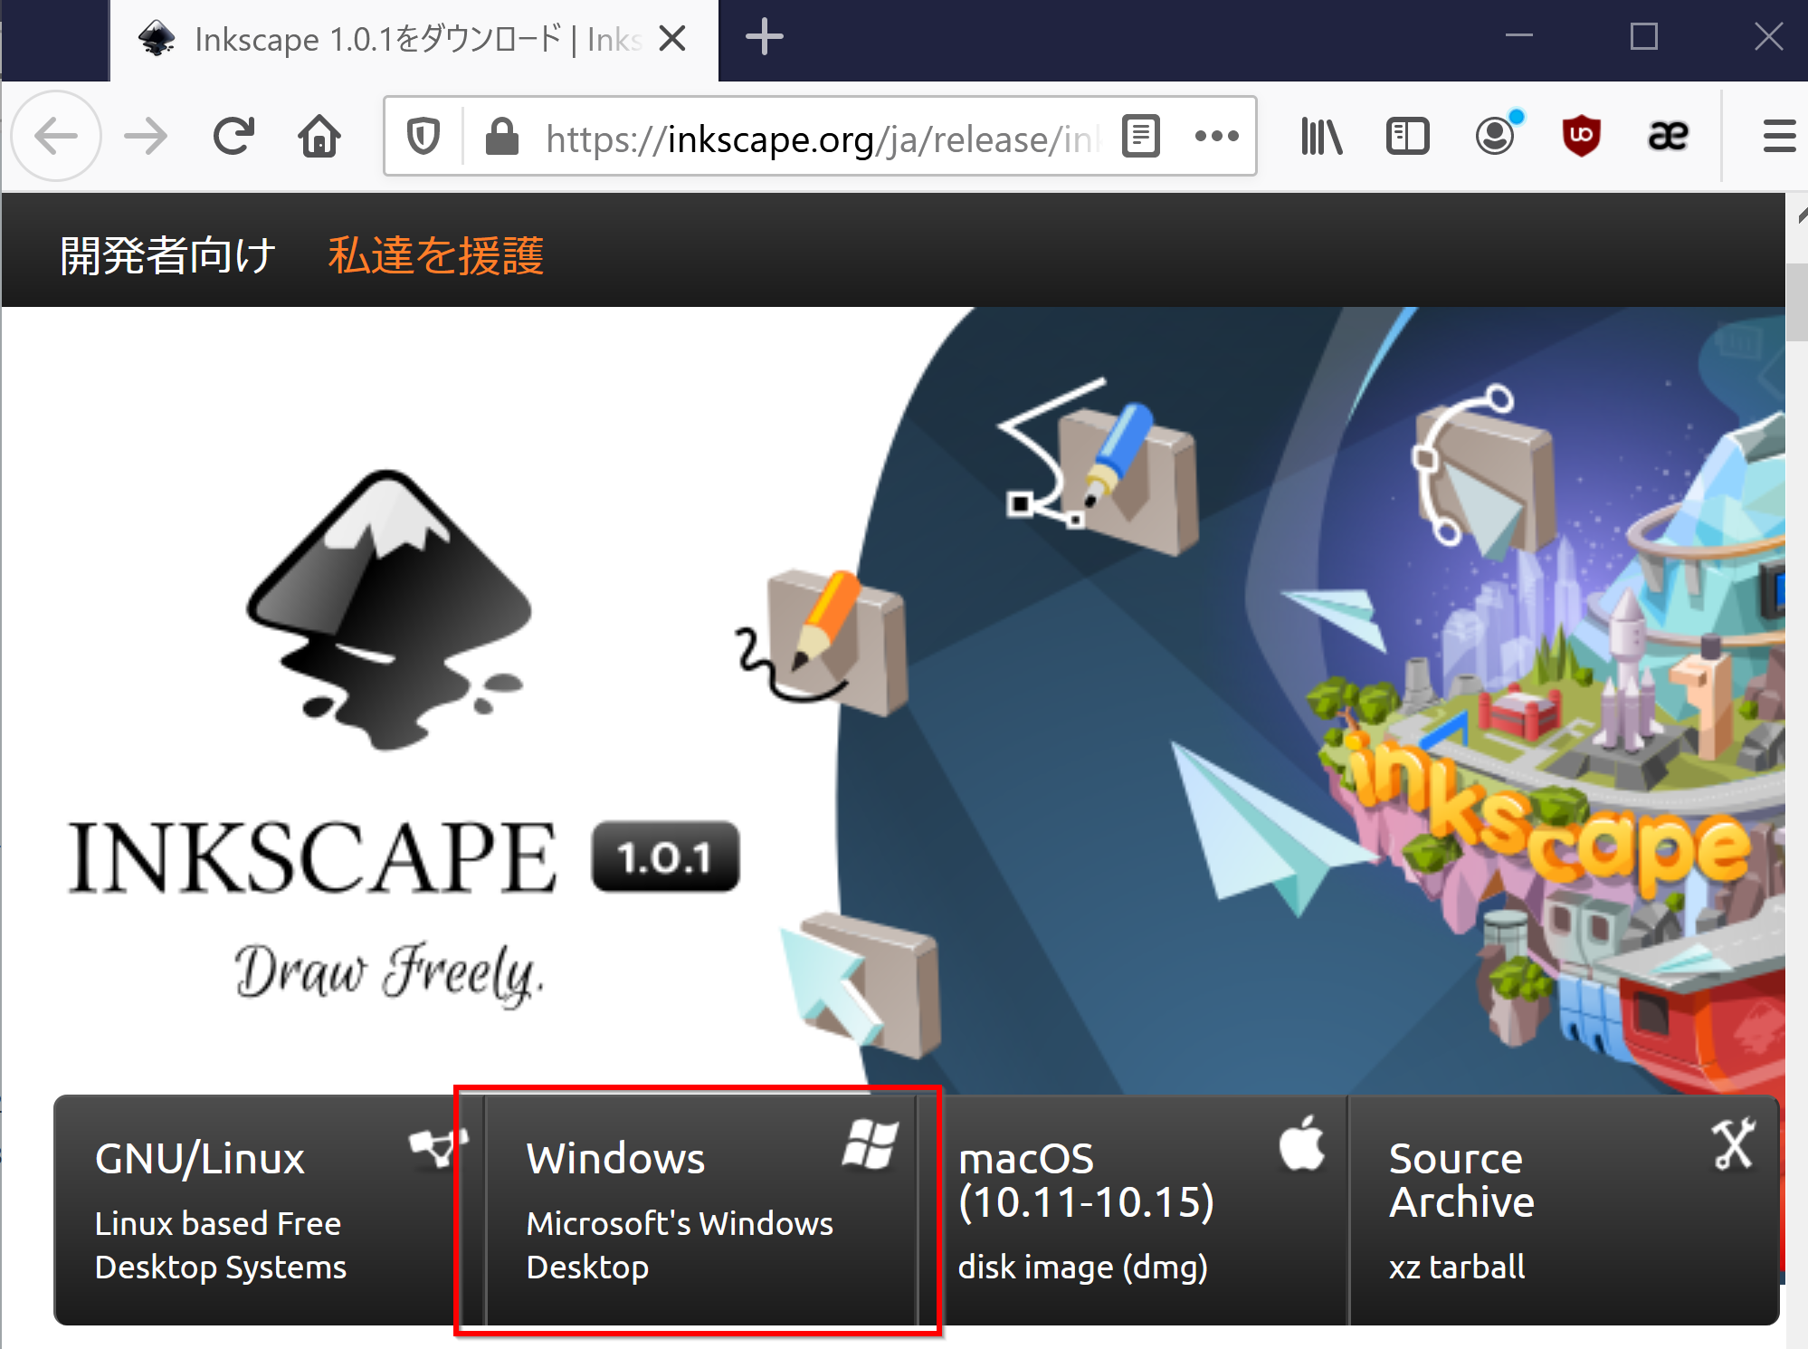Click the "Linux based Free Desktop Systems" text
This screenshot has height=1349, width=1808.
[x=220, y=1245]
